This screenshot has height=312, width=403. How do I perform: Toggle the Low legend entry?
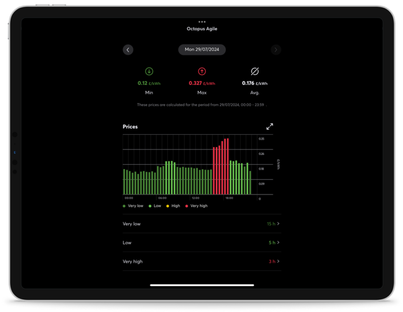click(x=155, y=206)
